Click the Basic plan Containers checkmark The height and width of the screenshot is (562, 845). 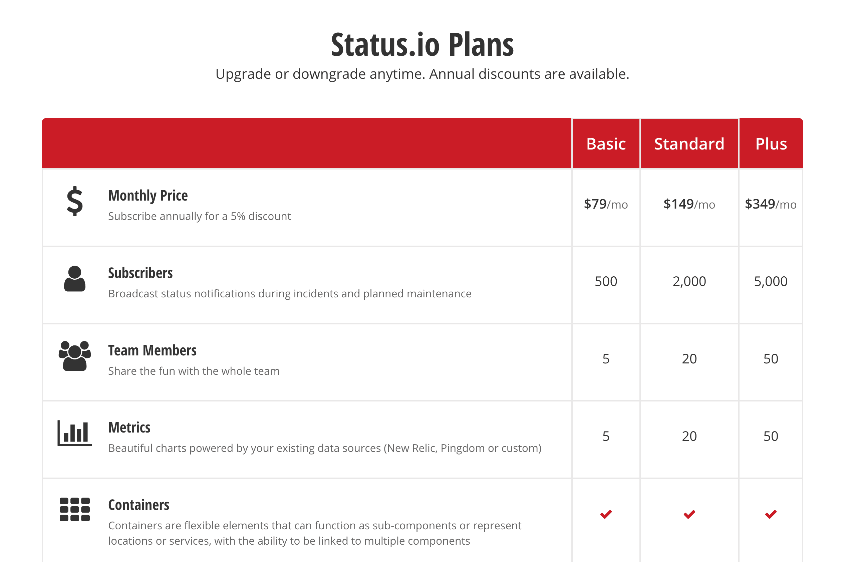[606, 514]
